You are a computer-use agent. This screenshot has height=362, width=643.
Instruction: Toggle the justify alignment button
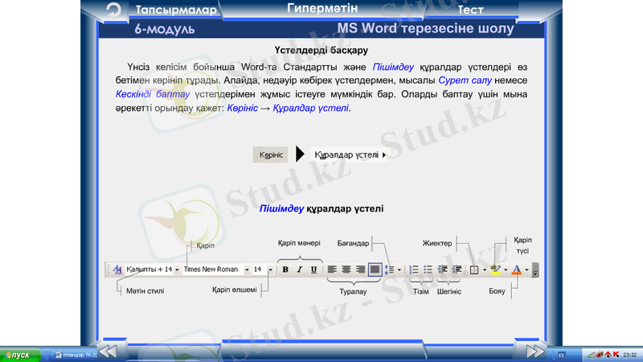click(x=375, y=269)
